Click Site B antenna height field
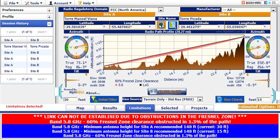The image size is (280, 140). tap(264, 100)
